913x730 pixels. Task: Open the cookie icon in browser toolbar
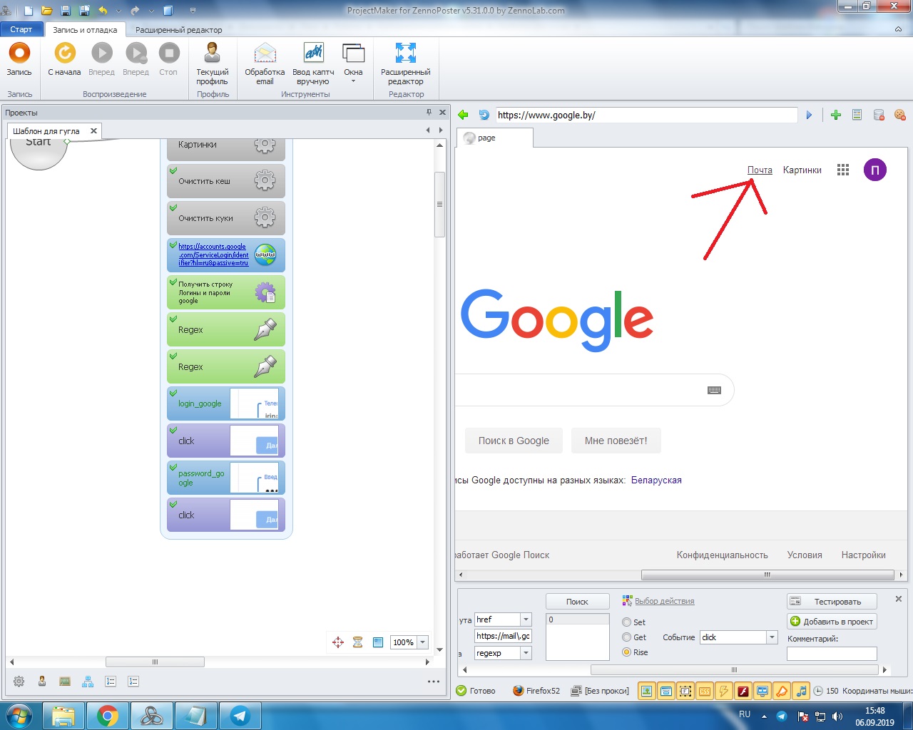coord(900,115)
